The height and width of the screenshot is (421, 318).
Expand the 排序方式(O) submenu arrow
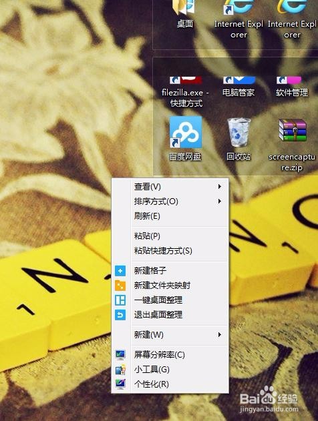pos(220,201)
